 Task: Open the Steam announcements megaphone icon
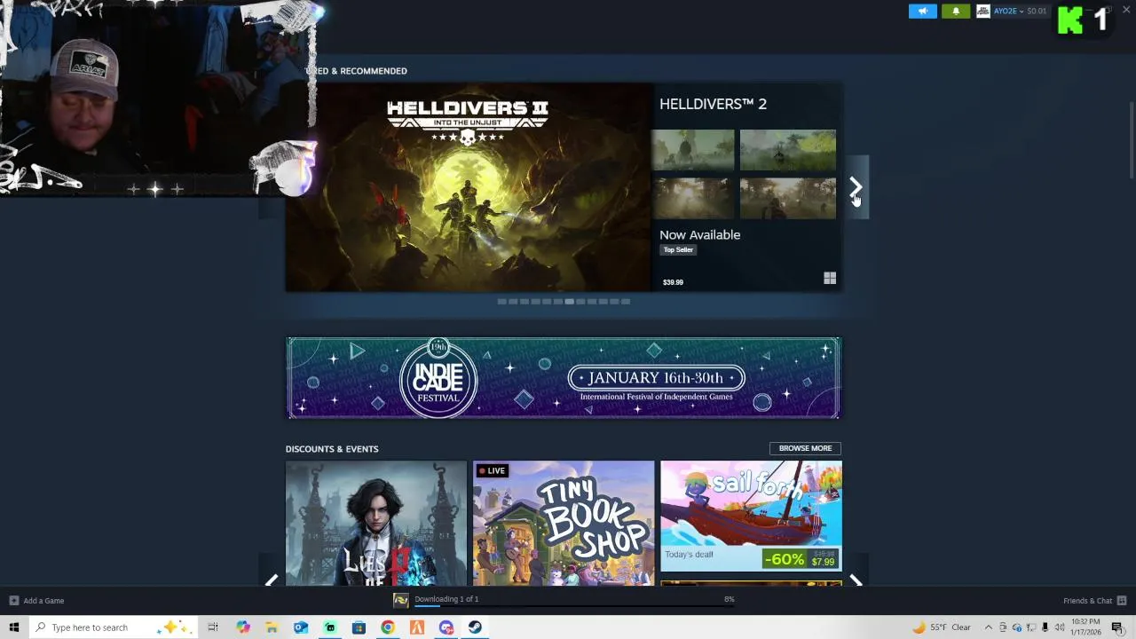click(x=922, y=11)
